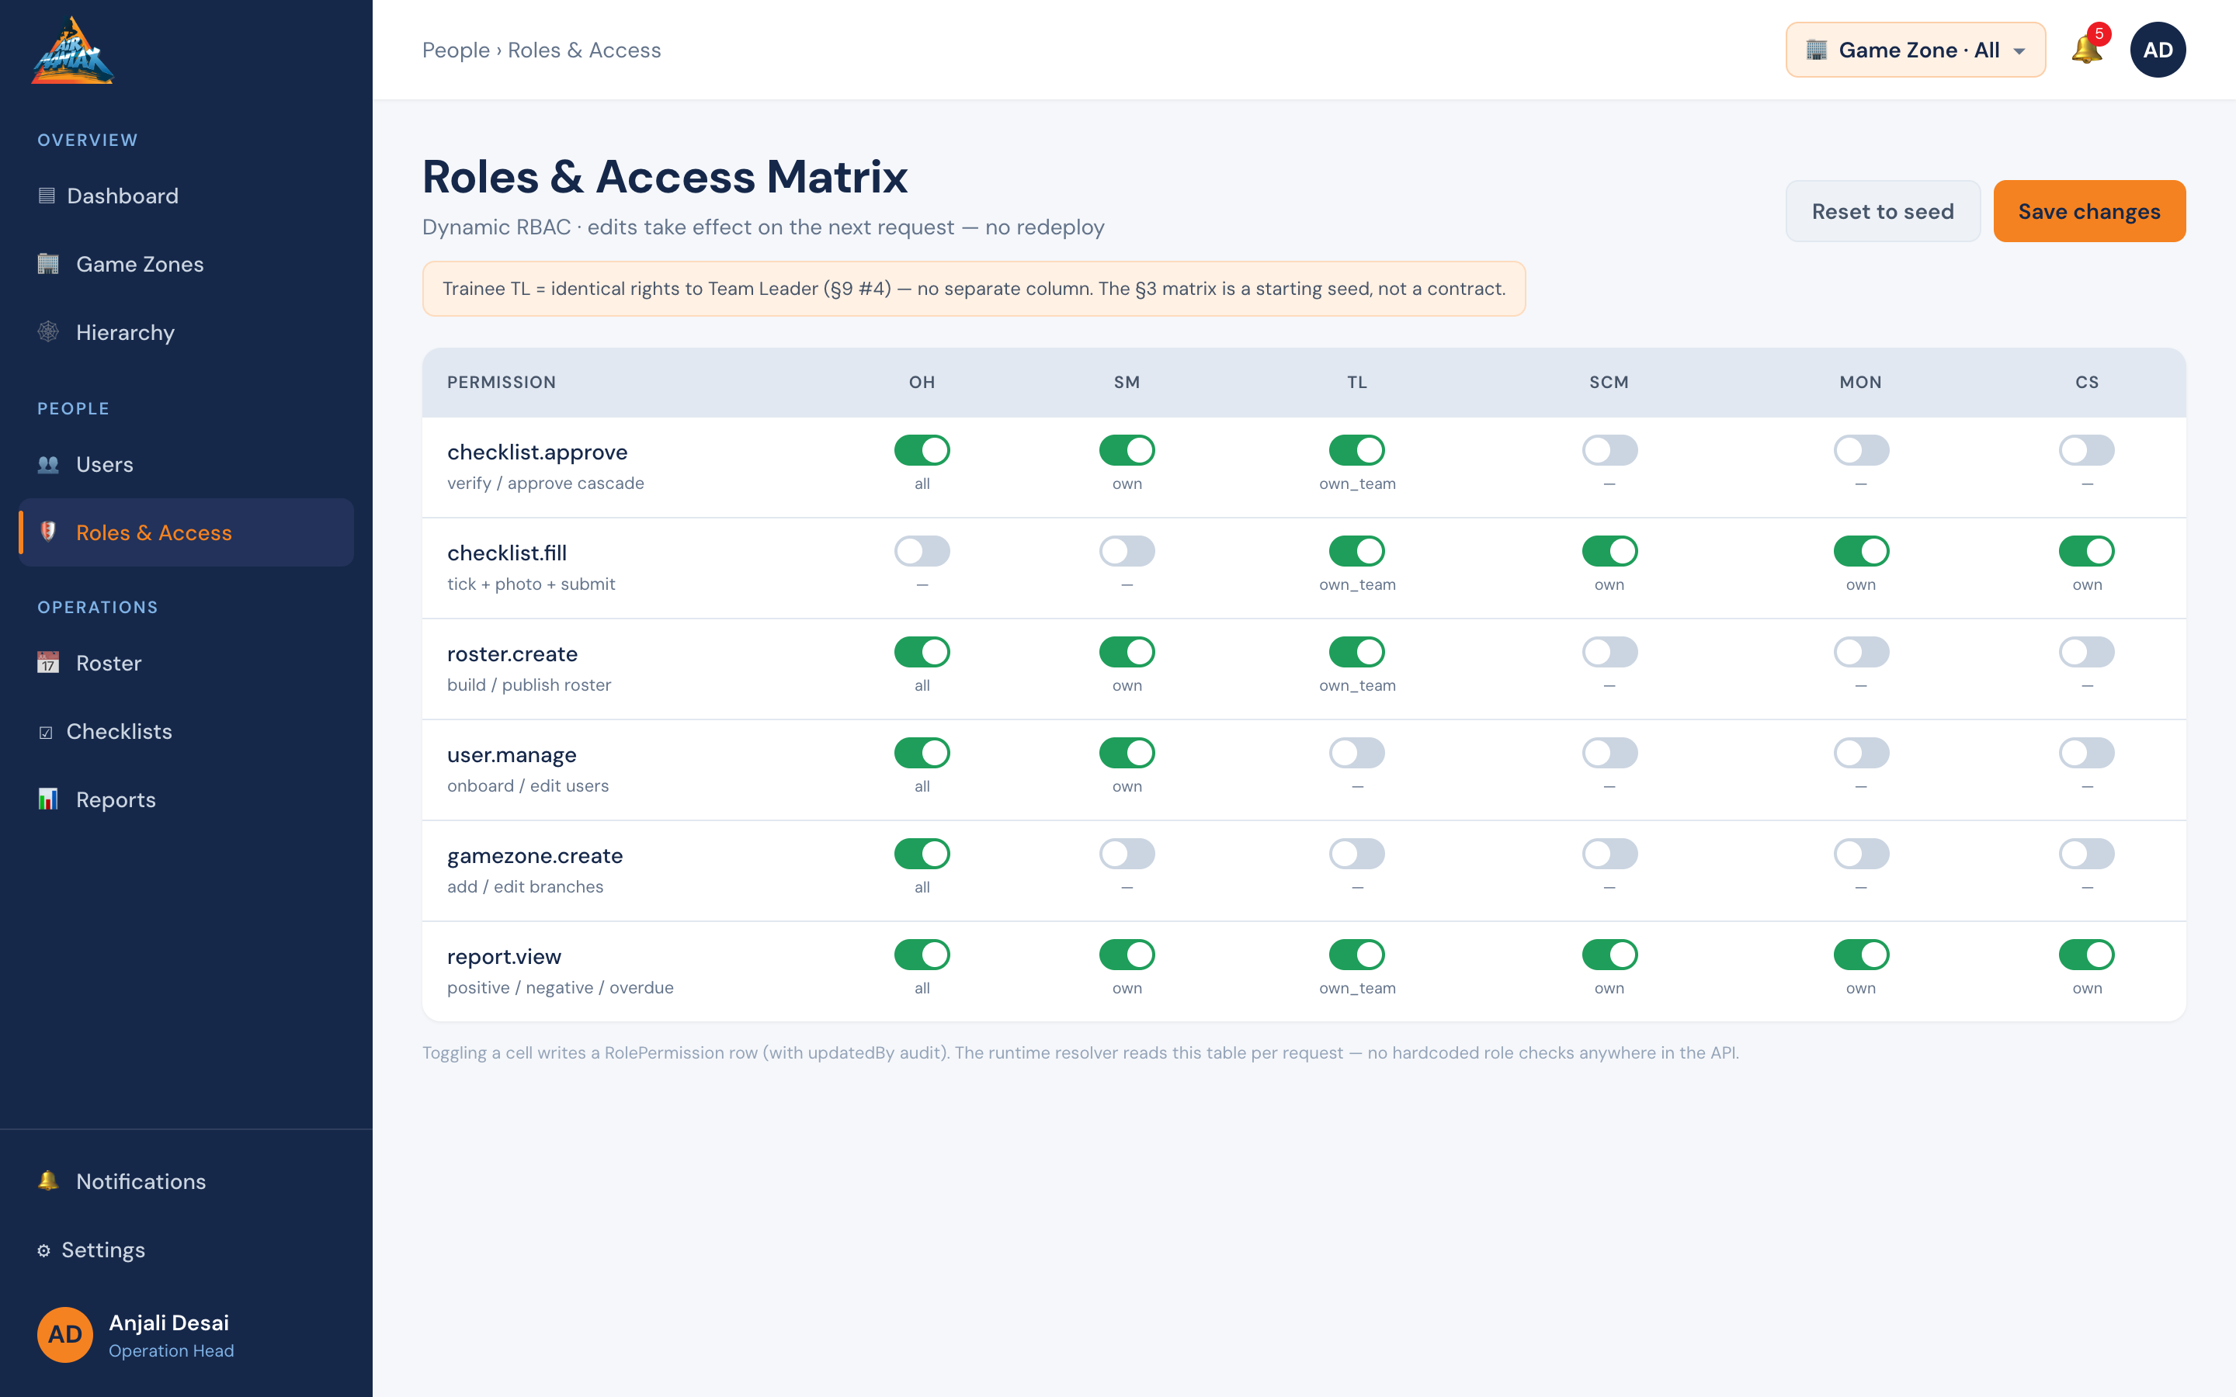The image size is (2236, 1397).
Task: Click the PERMISSION column header
Action: pos(501,383)
